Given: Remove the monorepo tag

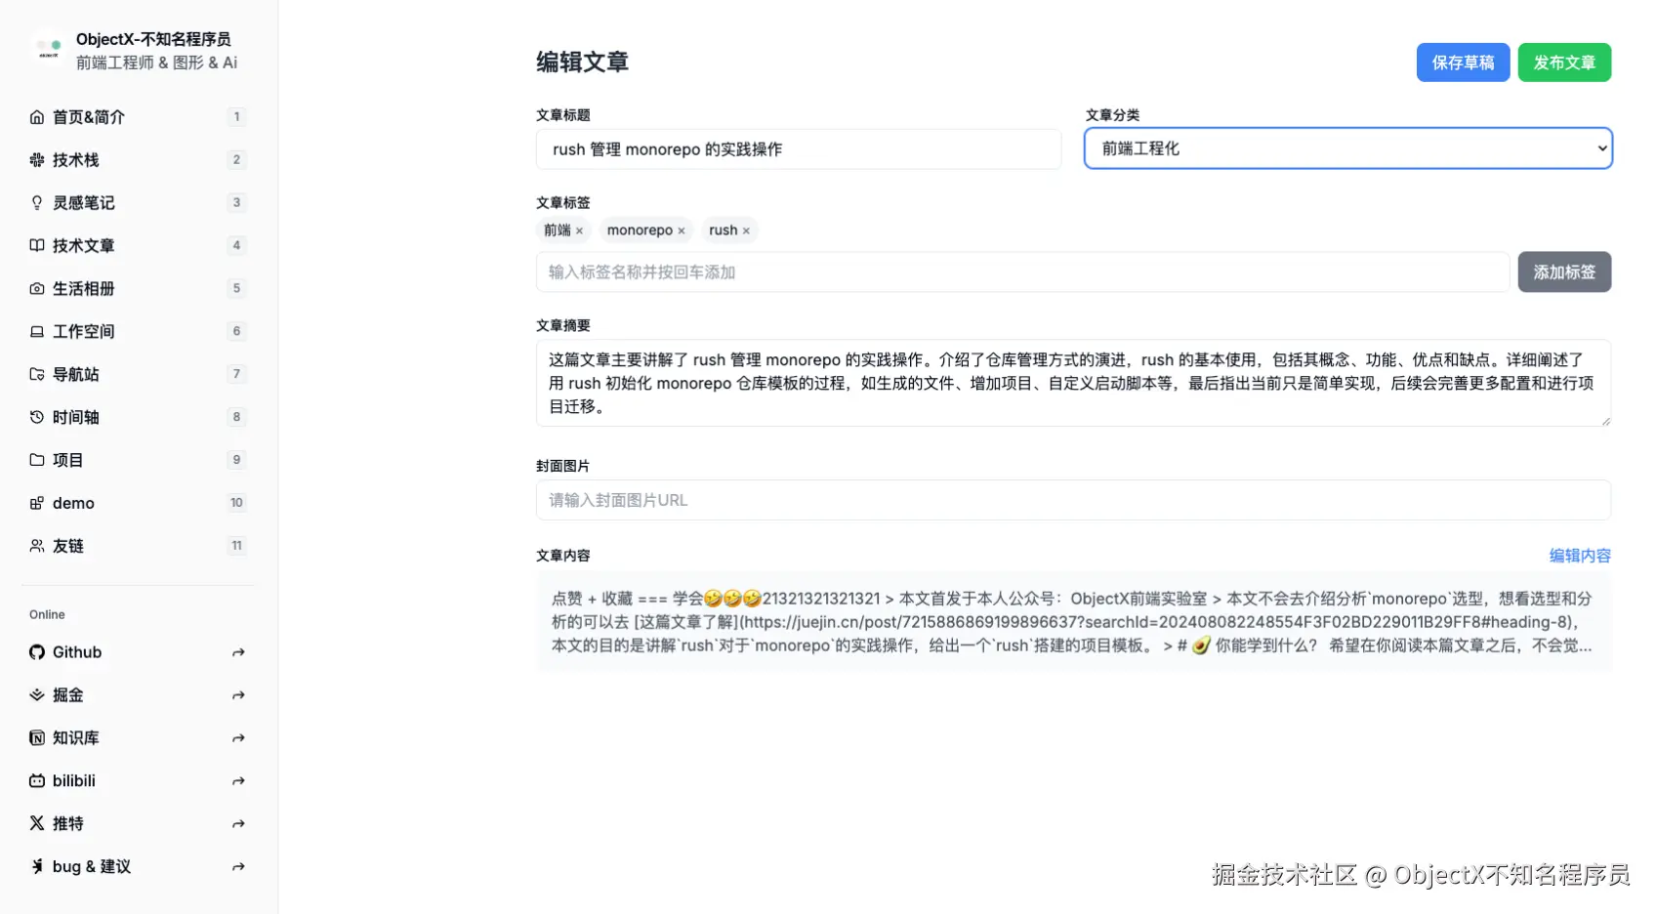Looking at the screenshot, I should [682, 231].
